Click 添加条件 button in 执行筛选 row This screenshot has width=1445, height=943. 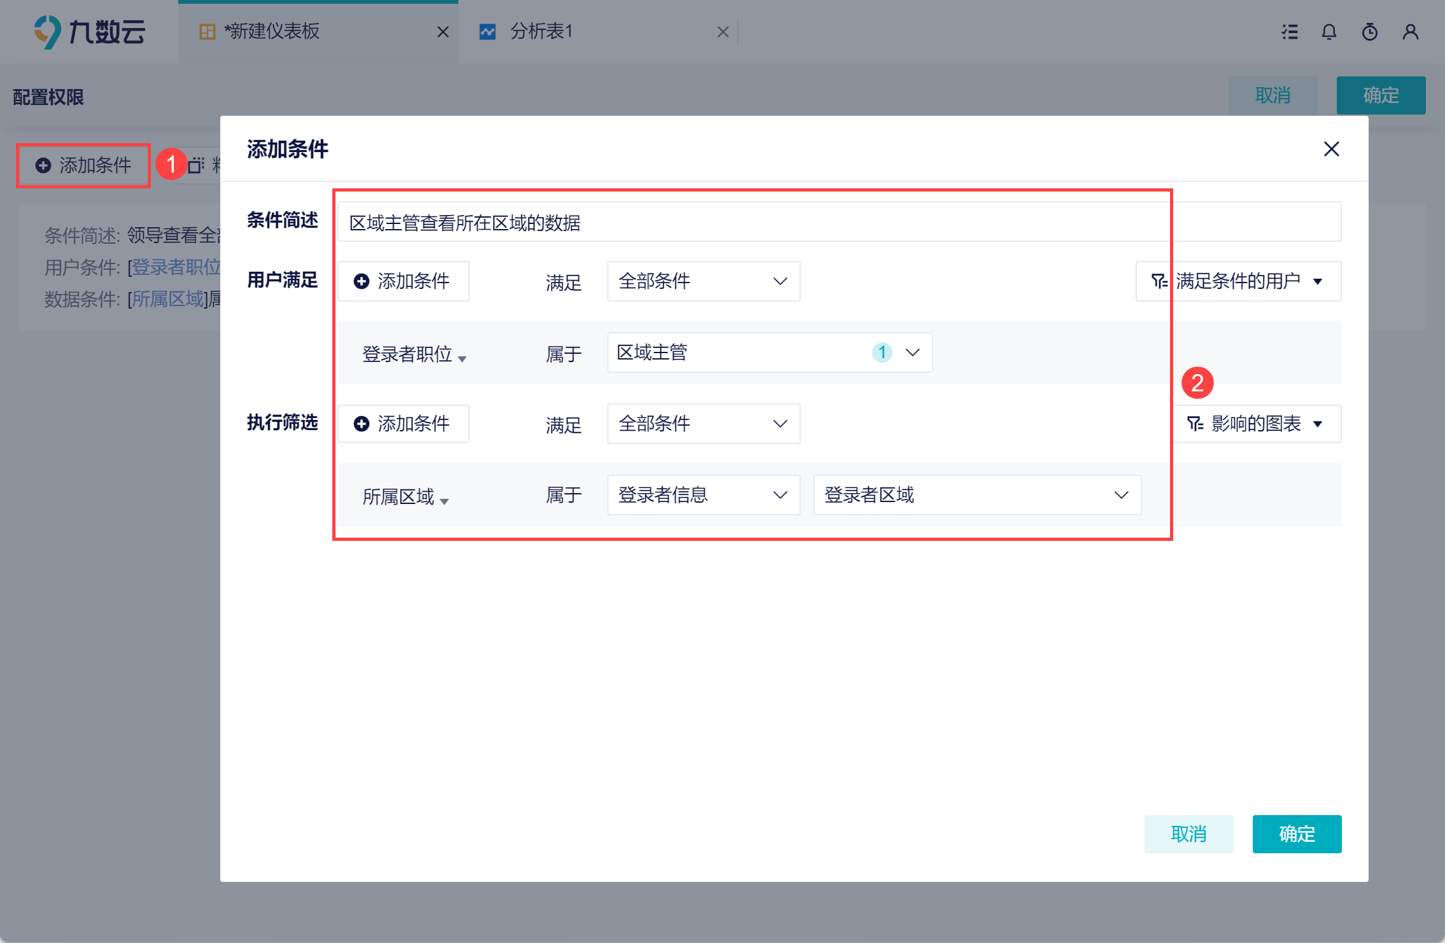403,424
